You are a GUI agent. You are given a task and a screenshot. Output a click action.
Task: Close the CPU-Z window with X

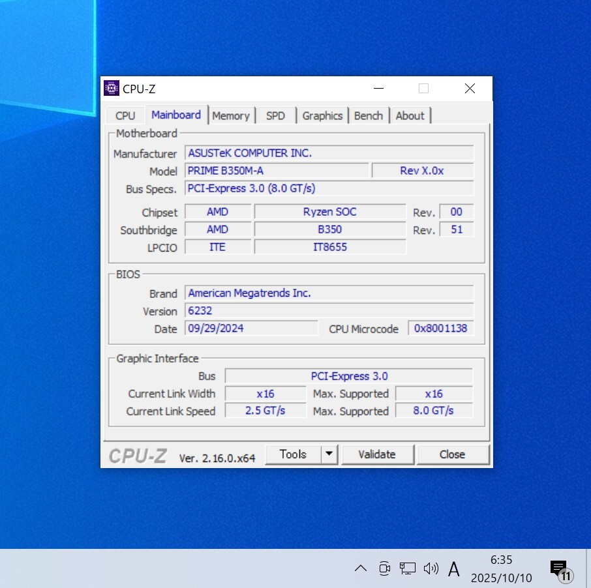click(470, 89)
